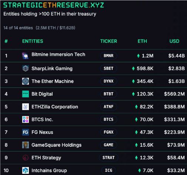Click the Intchains Group logo icon
This screenshot has width=187, height=175.
(26, 171)
